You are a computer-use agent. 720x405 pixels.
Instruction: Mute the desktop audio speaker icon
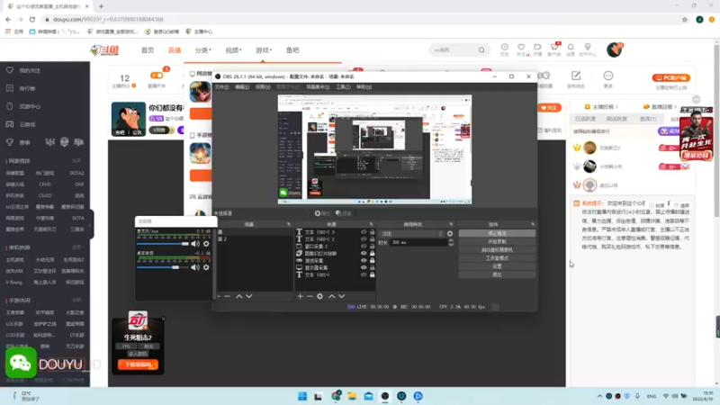195,267
